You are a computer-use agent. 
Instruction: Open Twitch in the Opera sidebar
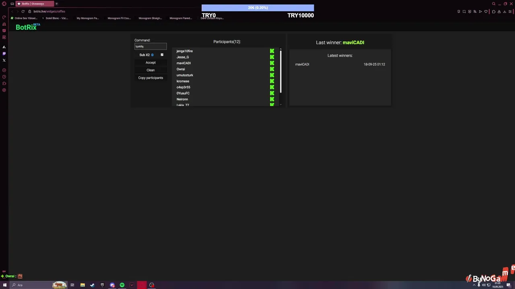click(x=4, y=53)
